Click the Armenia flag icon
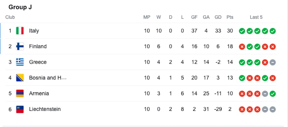The width and height of the screenshot is (288, 127). (20, 93)
